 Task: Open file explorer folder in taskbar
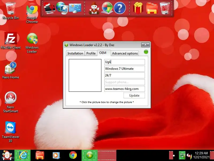[x=40, y=155]
